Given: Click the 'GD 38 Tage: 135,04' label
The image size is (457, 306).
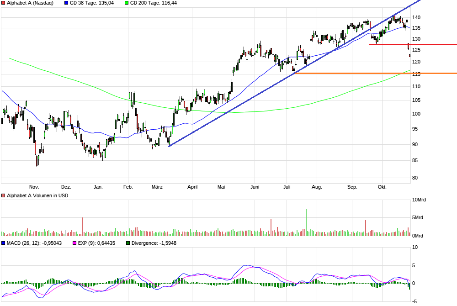Looking at the screenshot, I should (92, 3).
